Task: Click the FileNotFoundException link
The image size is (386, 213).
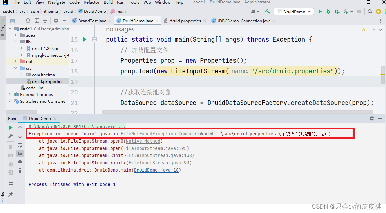Action: pyautogui.click(x=148, y=134)
